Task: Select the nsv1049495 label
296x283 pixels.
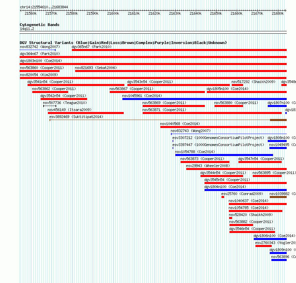Action: coord(283,145)
